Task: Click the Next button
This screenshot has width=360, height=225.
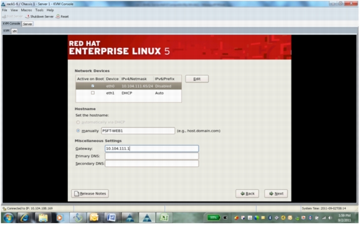Action: coord(276,193)
